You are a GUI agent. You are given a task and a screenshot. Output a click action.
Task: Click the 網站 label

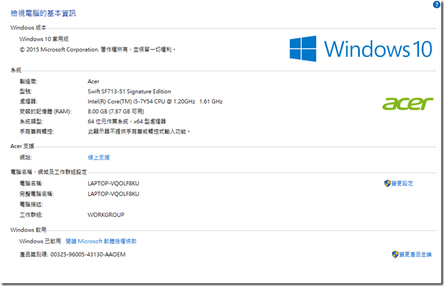(x=26, y=158)
